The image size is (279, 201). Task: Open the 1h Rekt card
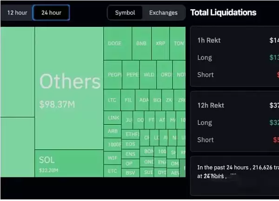234,56
